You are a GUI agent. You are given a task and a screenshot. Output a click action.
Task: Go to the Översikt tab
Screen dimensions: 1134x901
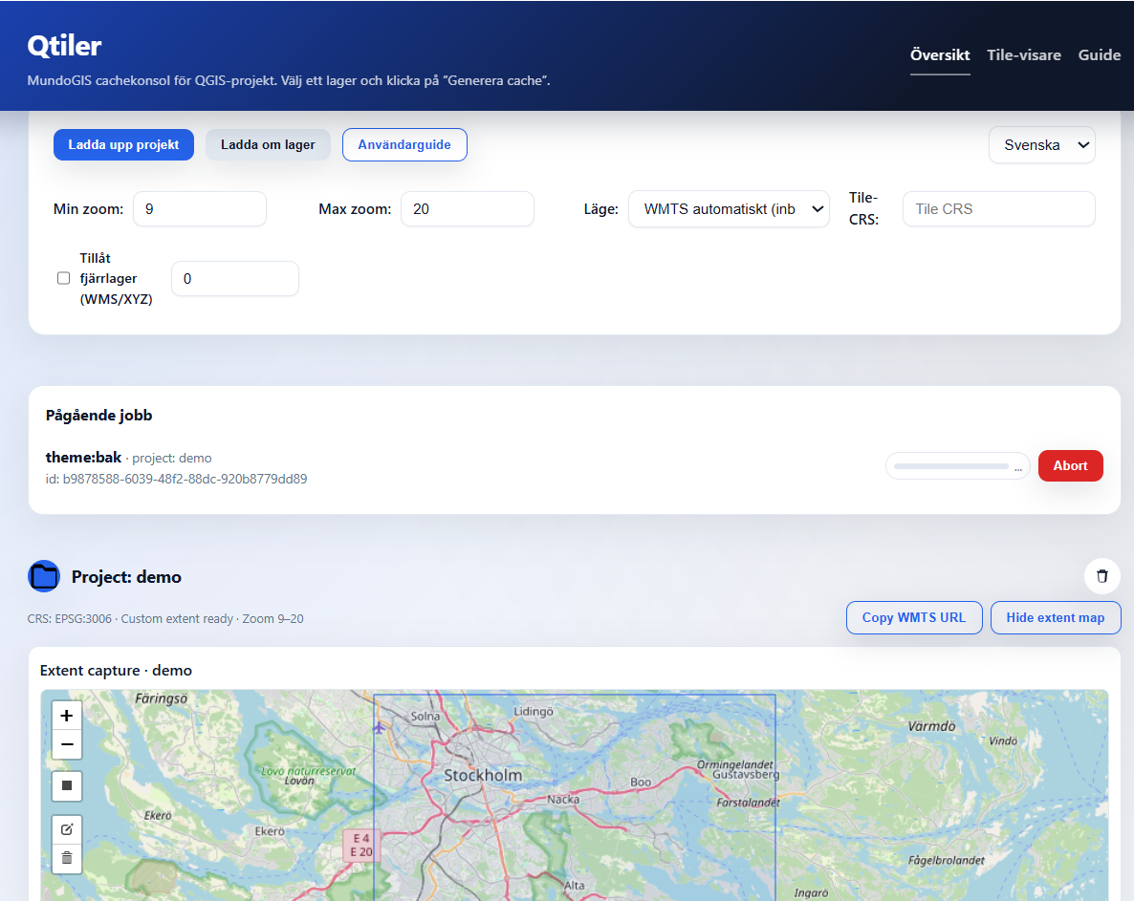point(940,55)
